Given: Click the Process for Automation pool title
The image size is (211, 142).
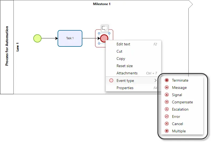Looking at the screenshot, I should coord(7,46).
